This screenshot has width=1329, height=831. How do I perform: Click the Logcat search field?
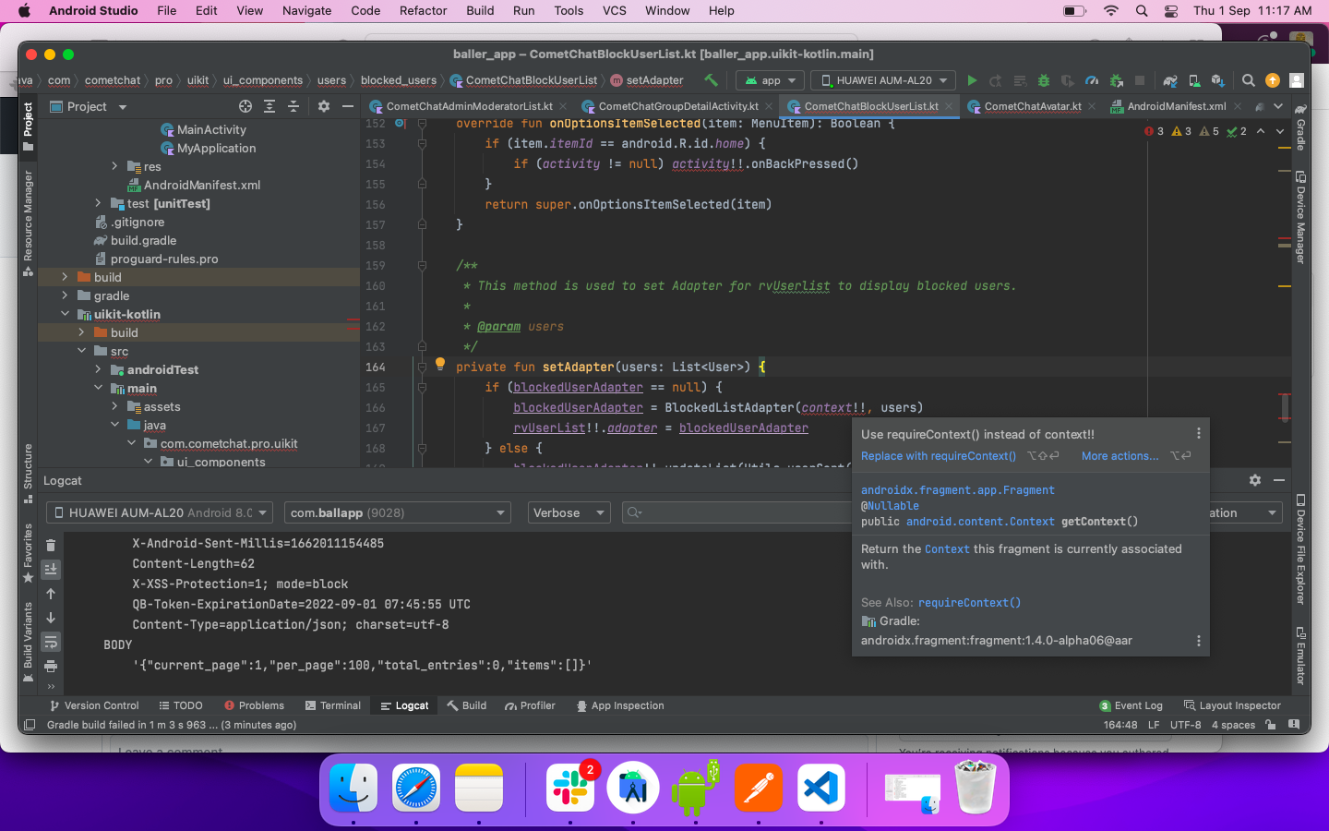coord(738,512)
